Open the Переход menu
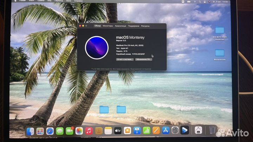The height and width of the screenshot is (142, 253). (x=59, y=1)
